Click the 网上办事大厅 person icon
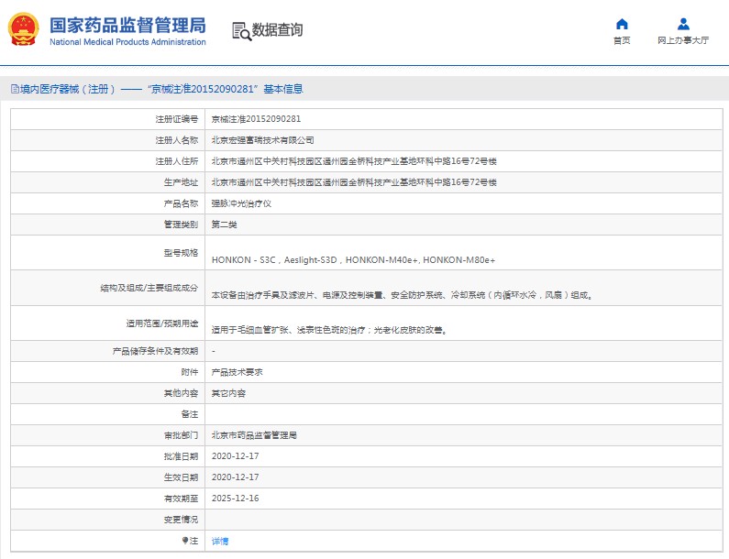The image size is (729, 559). 683,24
